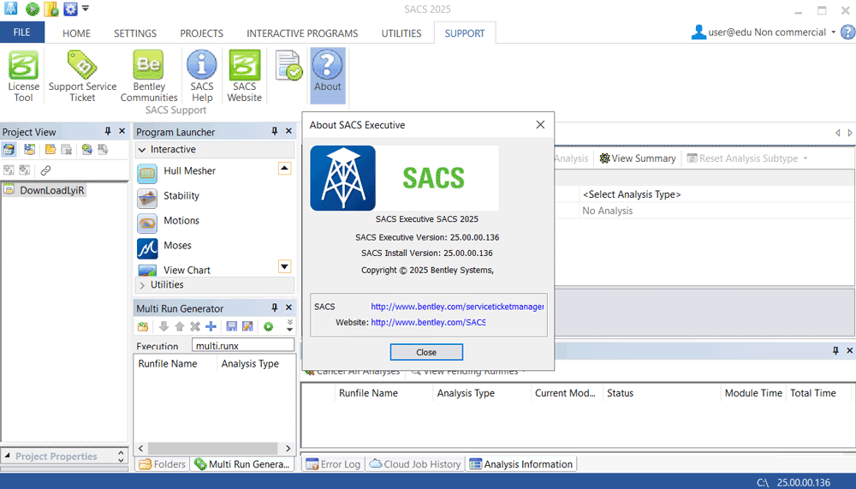Click the blue plus add icon in Multi Run Generator
This screenshot has width=856, height=489.
click(x=211, y=327)
